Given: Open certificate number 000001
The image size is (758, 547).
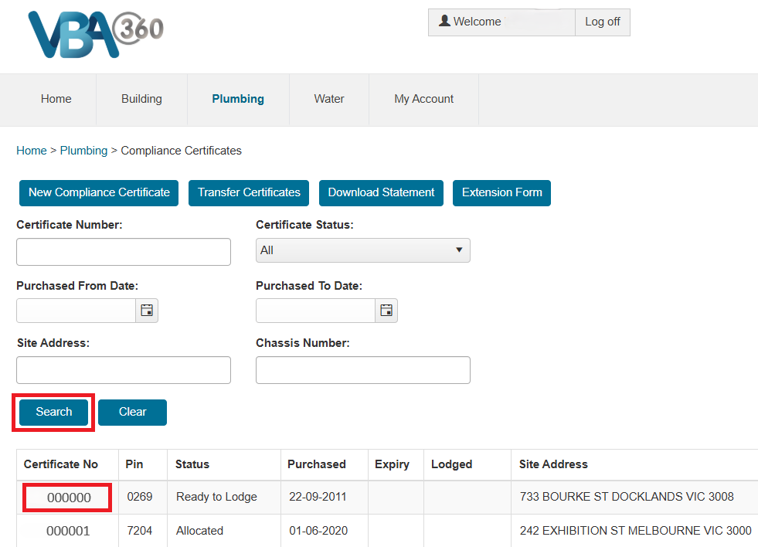Looking at the screenshot, I should pos(68,531).
